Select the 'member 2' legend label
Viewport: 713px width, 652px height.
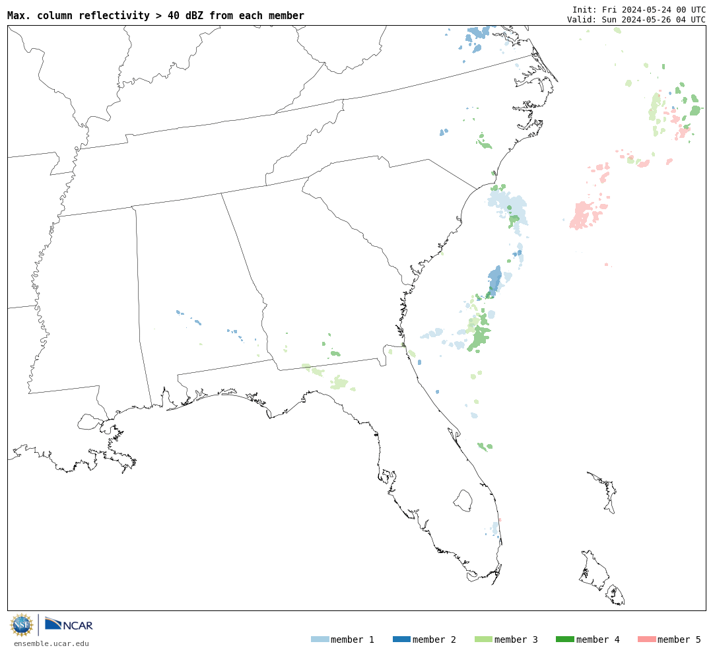point(434,639)
